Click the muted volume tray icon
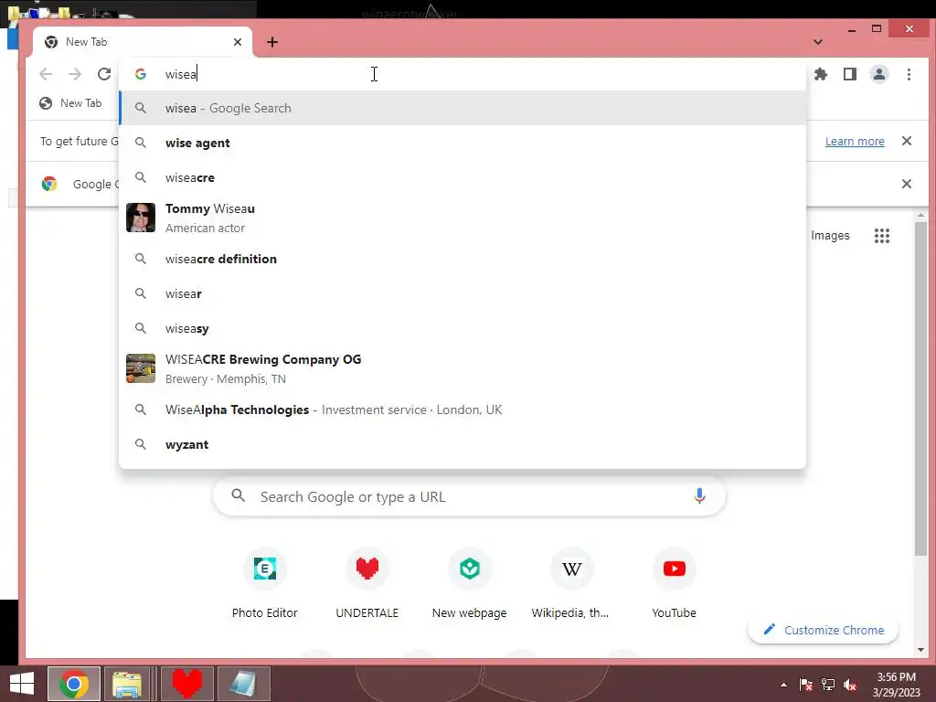Screen dimensions: 936x702 (x=851, y=685)
